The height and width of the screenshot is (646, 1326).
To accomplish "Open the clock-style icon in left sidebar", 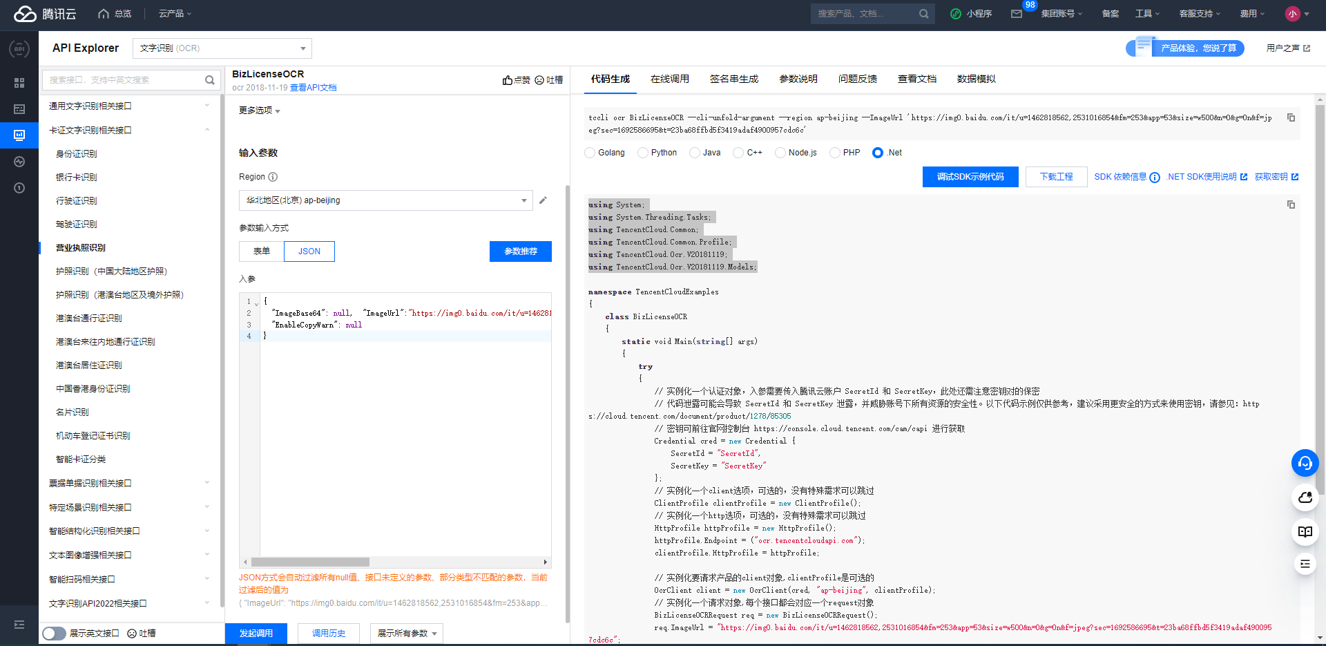I will point(19,188).
